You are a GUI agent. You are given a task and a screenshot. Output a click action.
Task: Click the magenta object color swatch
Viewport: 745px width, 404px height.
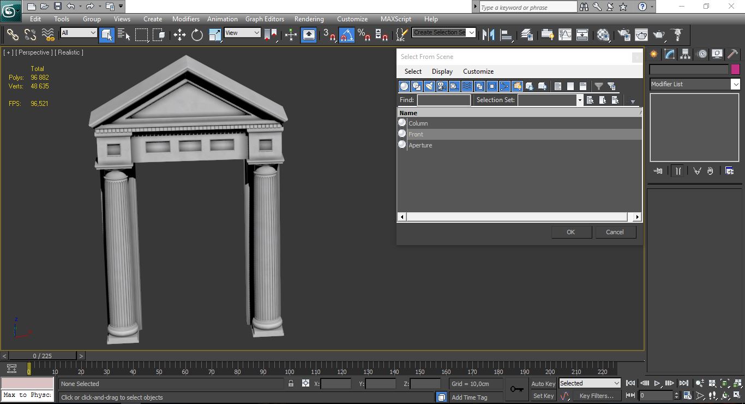735,69
